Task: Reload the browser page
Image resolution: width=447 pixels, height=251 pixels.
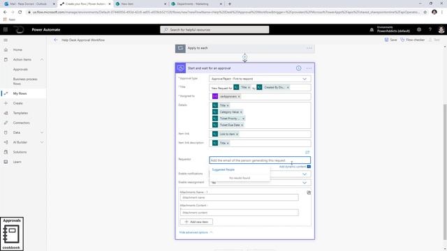Action: 20,13
